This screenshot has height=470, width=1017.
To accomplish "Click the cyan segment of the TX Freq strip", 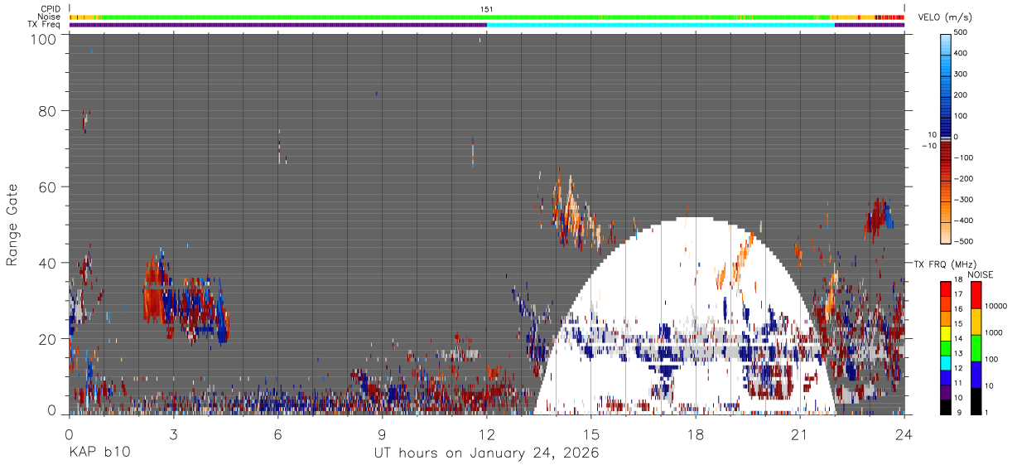I will [x=660, y=25].
